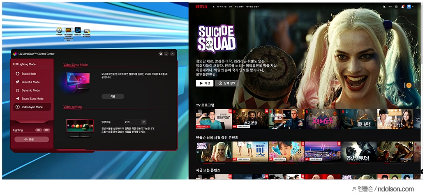Open the 키즈 link in Netflix header

point(390,7)
